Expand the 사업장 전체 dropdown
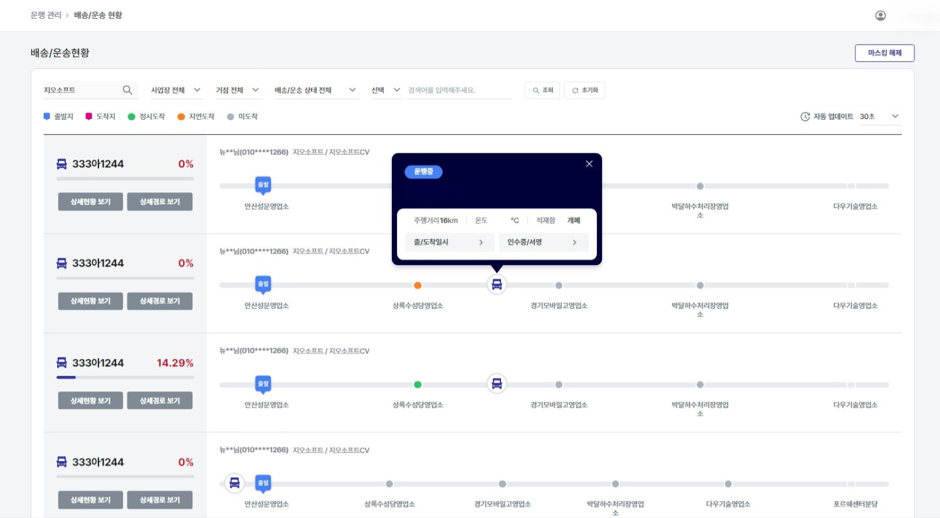This screenshot has width=940, height=518. [x=176, y=90]
